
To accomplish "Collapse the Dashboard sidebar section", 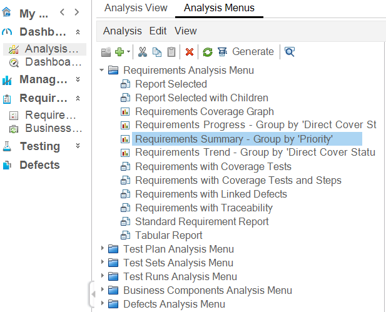I will tap(78, 32).
